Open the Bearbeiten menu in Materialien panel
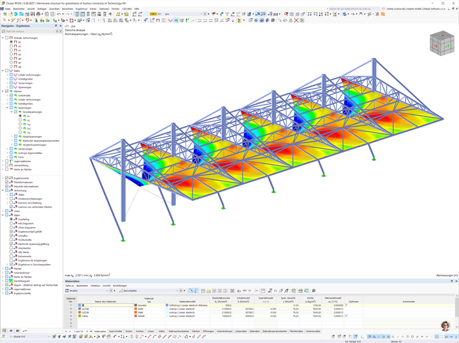The image size is (459, 343). [82, 286]
